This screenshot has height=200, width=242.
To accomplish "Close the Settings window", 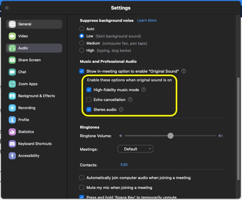I will coord(7,8).
